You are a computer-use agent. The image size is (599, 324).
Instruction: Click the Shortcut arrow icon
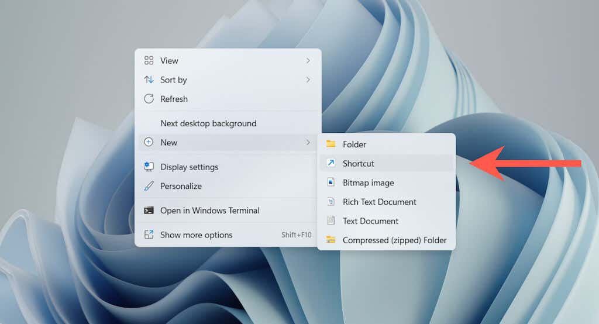331,163
